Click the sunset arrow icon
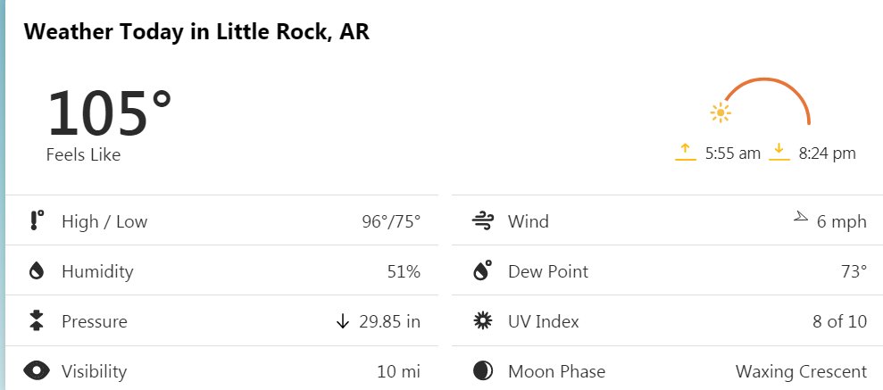Image resolution: width=883 pixels, height=390 pixels. click(779, 152)
